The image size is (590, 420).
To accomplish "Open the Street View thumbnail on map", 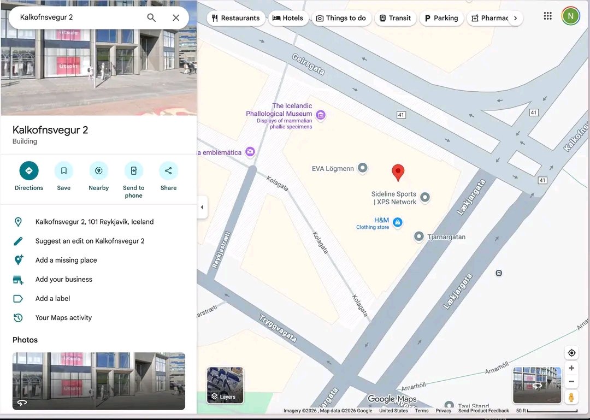I will click(538, 386).
